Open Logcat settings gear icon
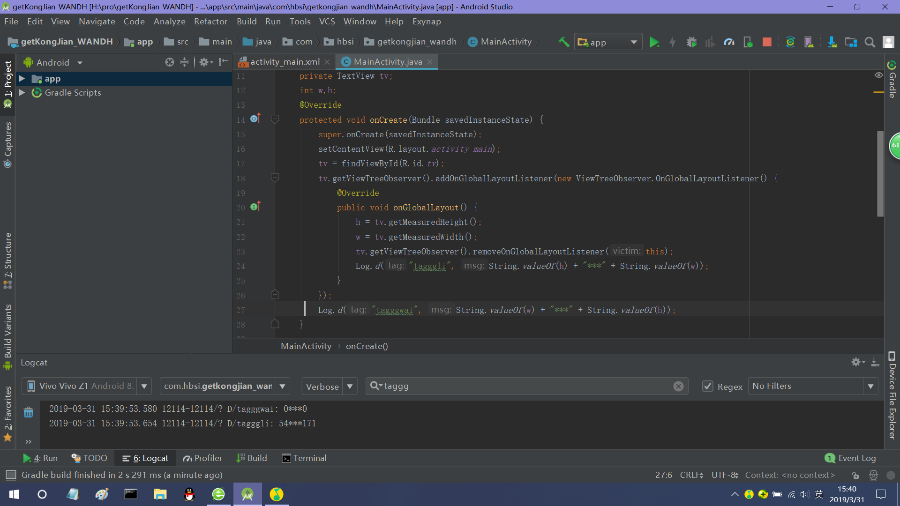This screenshot has height=506, width=900. pos(858,362)
